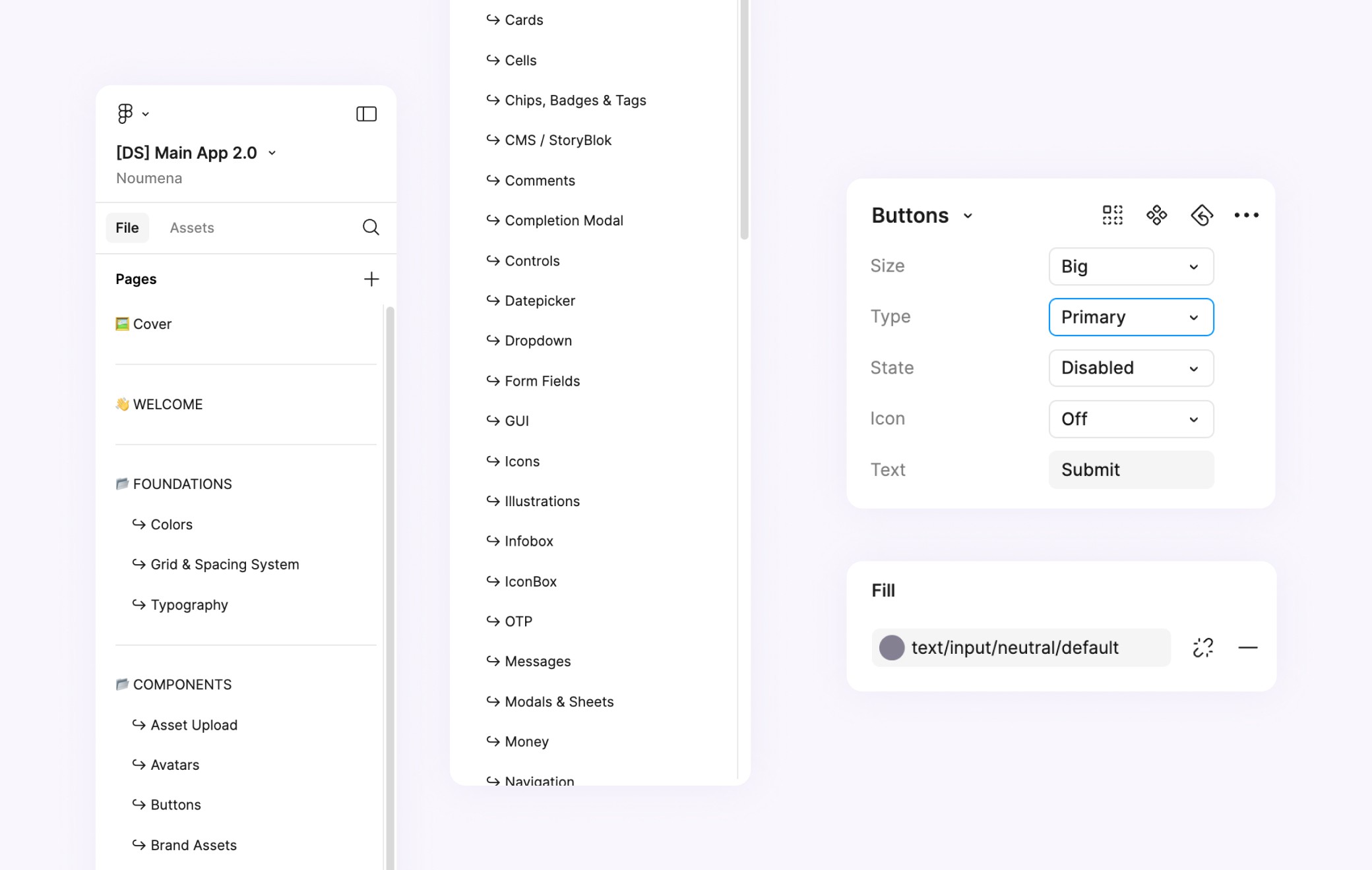Click the text/input/neutral/default color swatch
Image resolution: width=1372 pixels, height=870 pixels.
(x=891, y=647)
